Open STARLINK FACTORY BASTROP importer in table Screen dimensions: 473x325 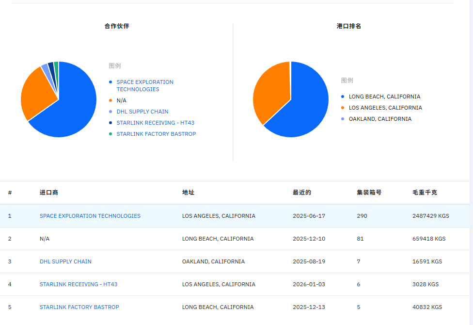(x=79, y=307)
